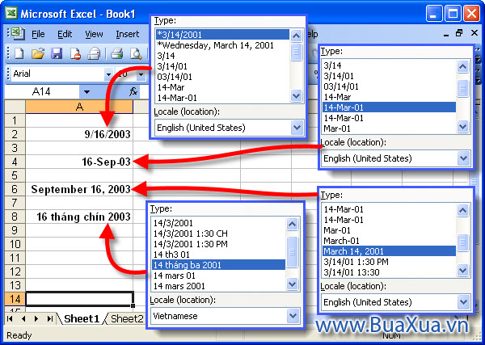Open the Vietnamese locale dropdown

tap(293, 316)
